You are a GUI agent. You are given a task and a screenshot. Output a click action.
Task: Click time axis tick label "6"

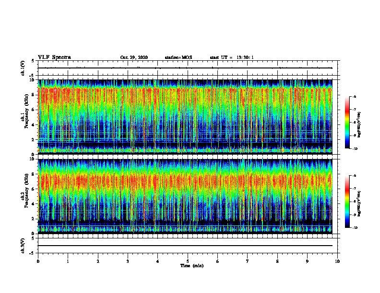218,261
